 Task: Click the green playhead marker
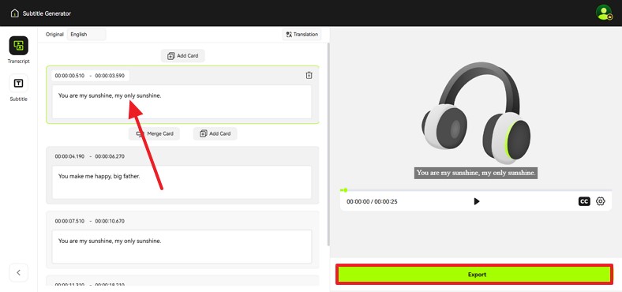(345, 190)
